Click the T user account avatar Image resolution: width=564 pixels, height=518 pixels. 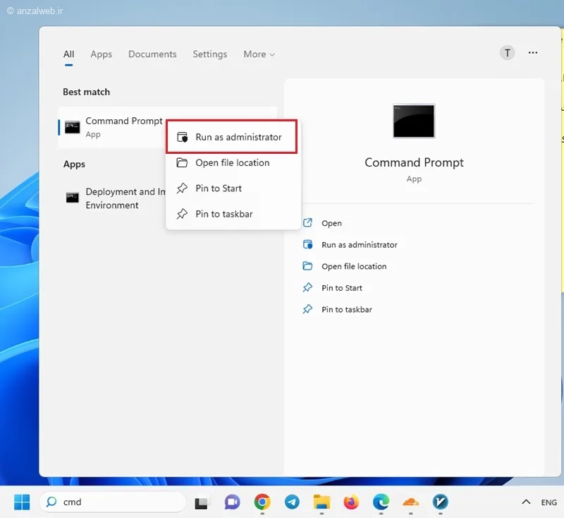coord(507,53)
